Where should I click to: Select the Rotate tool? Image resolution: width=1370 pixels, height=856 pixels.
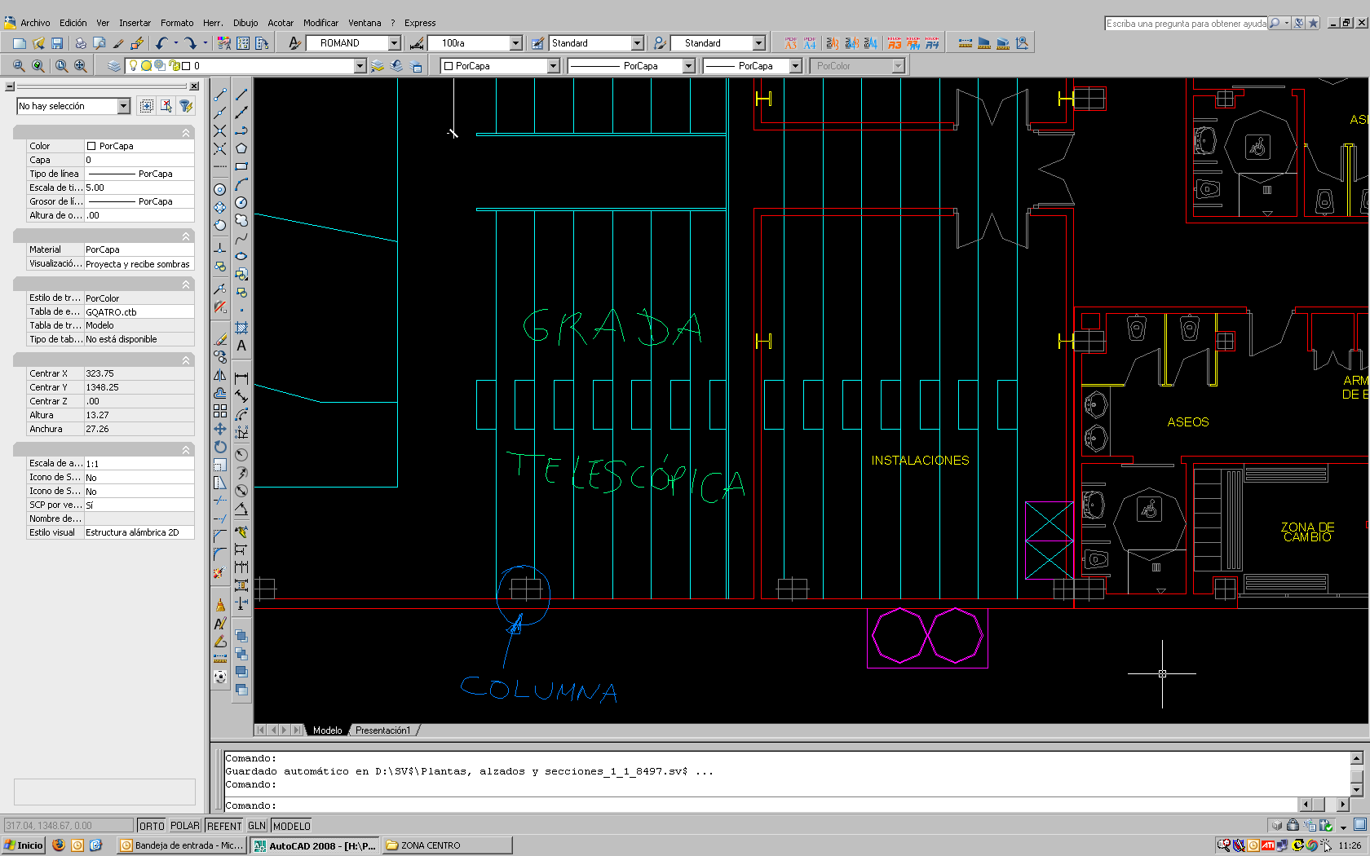point(220,447)
